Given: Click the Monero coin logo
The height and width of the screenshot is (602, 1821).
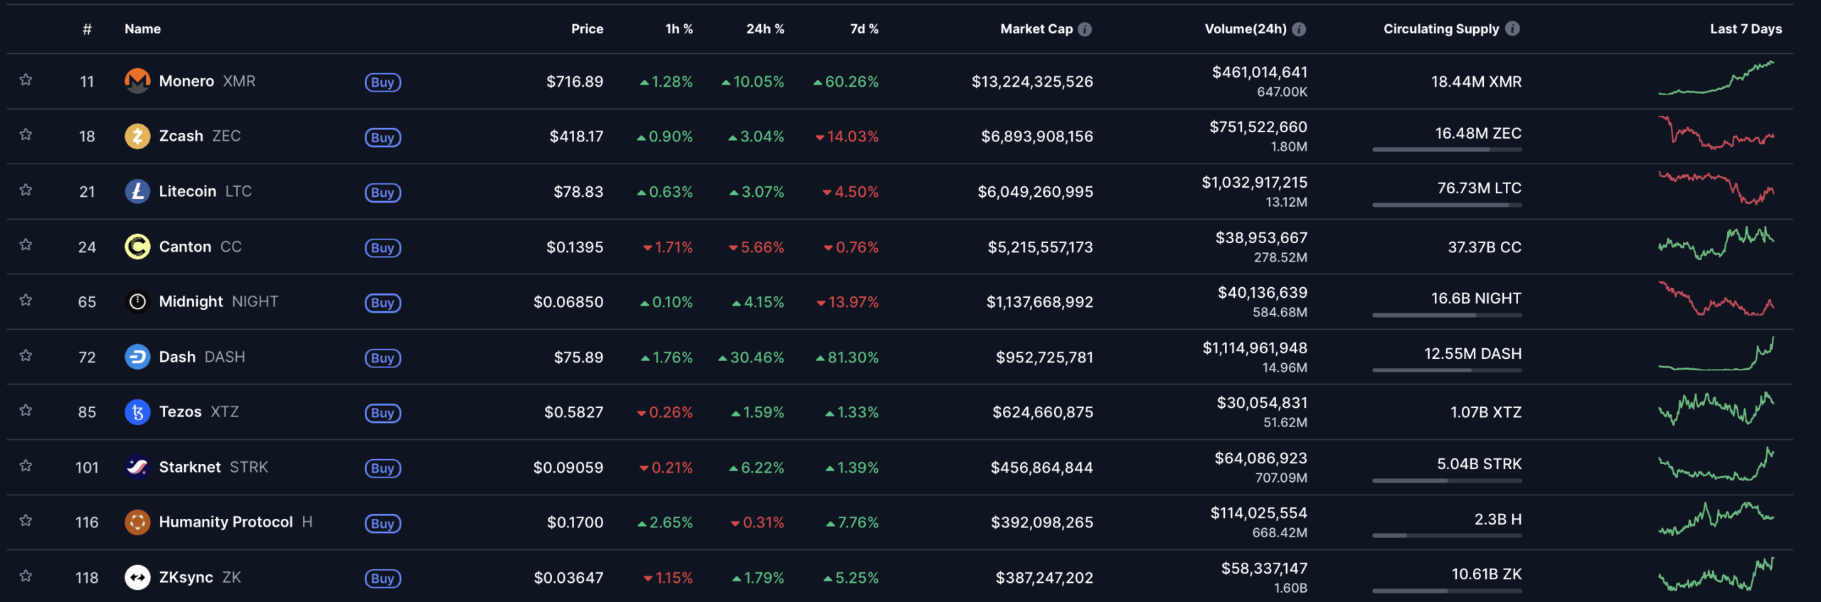Looking at the screenshot, I should (x=137, y=81).
